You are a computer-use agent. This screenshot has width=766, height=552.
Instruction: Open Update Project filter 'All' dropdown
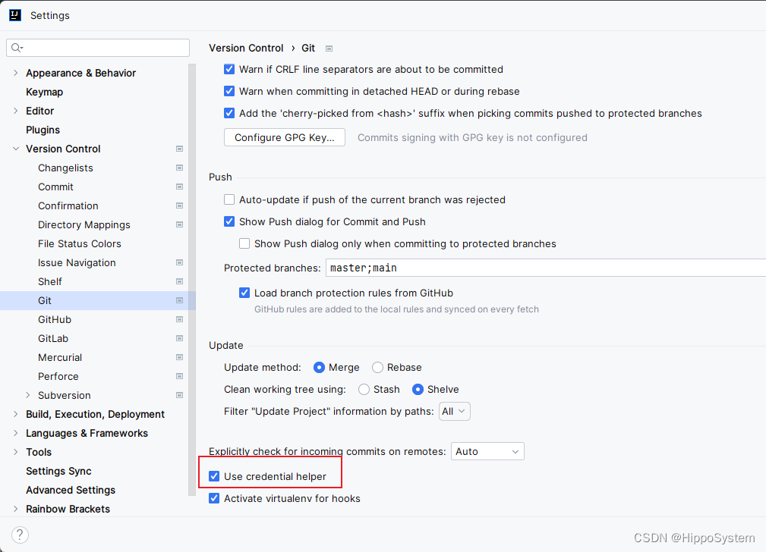455,412
